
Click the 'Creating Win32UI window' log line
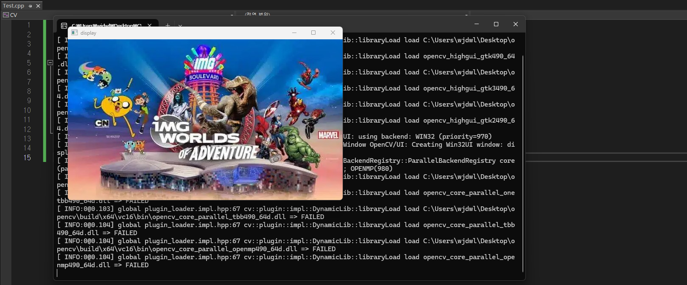tap(429, 145)
